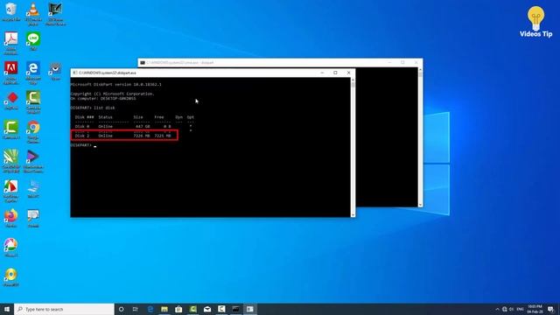This screenshot has width=560, height=315.
Task: Close the background cmd.exe window
Action: [416, 62]
